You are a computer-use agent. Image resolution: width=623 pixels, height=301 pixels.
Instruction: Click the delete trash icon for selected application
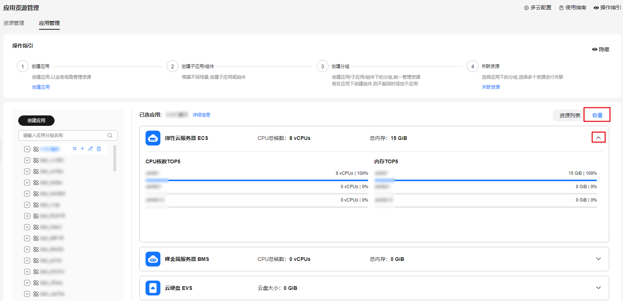click(x=99, y=149)
